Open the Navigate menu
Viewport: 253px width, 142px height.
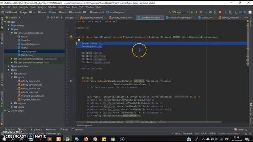pyautogui.click(x=24, y=7)
